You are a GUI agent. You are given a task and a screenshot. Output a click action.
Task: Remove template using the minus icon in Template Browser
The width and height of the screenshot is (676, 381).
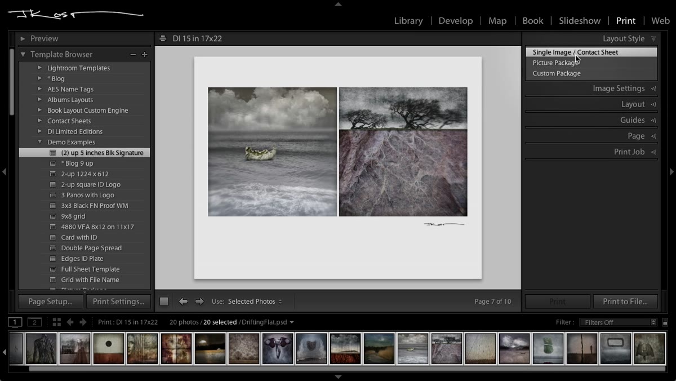pyautogui.click(x=133, y=55)
